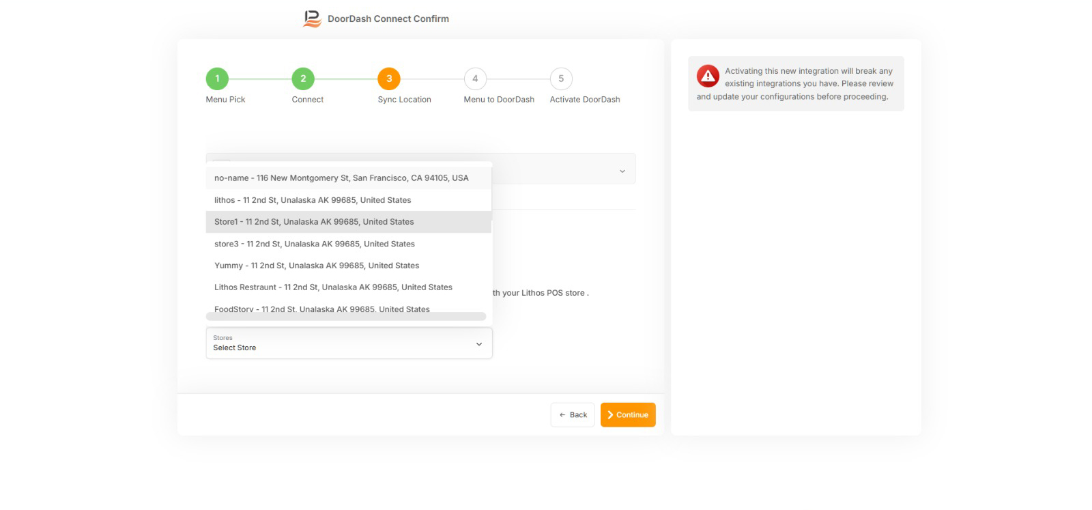The height and width of the screenshot is (510, 1092).
Task: Choose Yummy store option
Action: click(x=317, y=266)
